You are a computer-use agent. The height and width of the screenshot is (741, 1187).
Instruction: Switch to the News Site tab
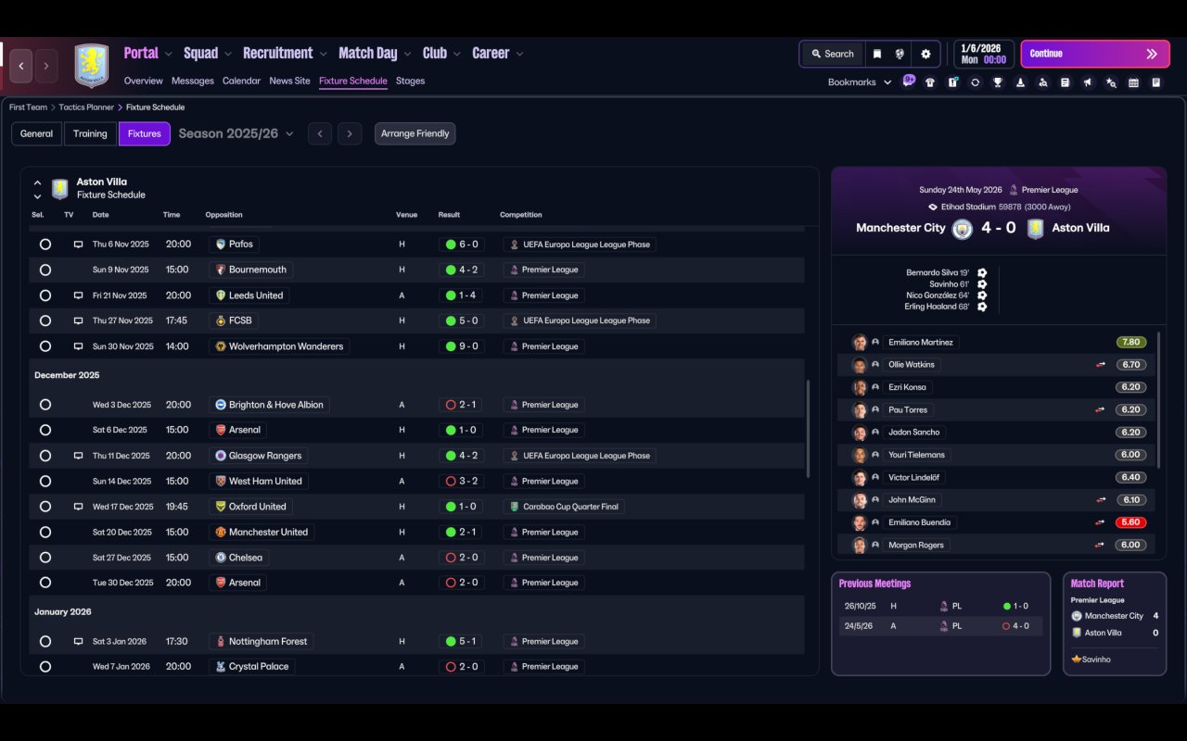click(289, 81)
